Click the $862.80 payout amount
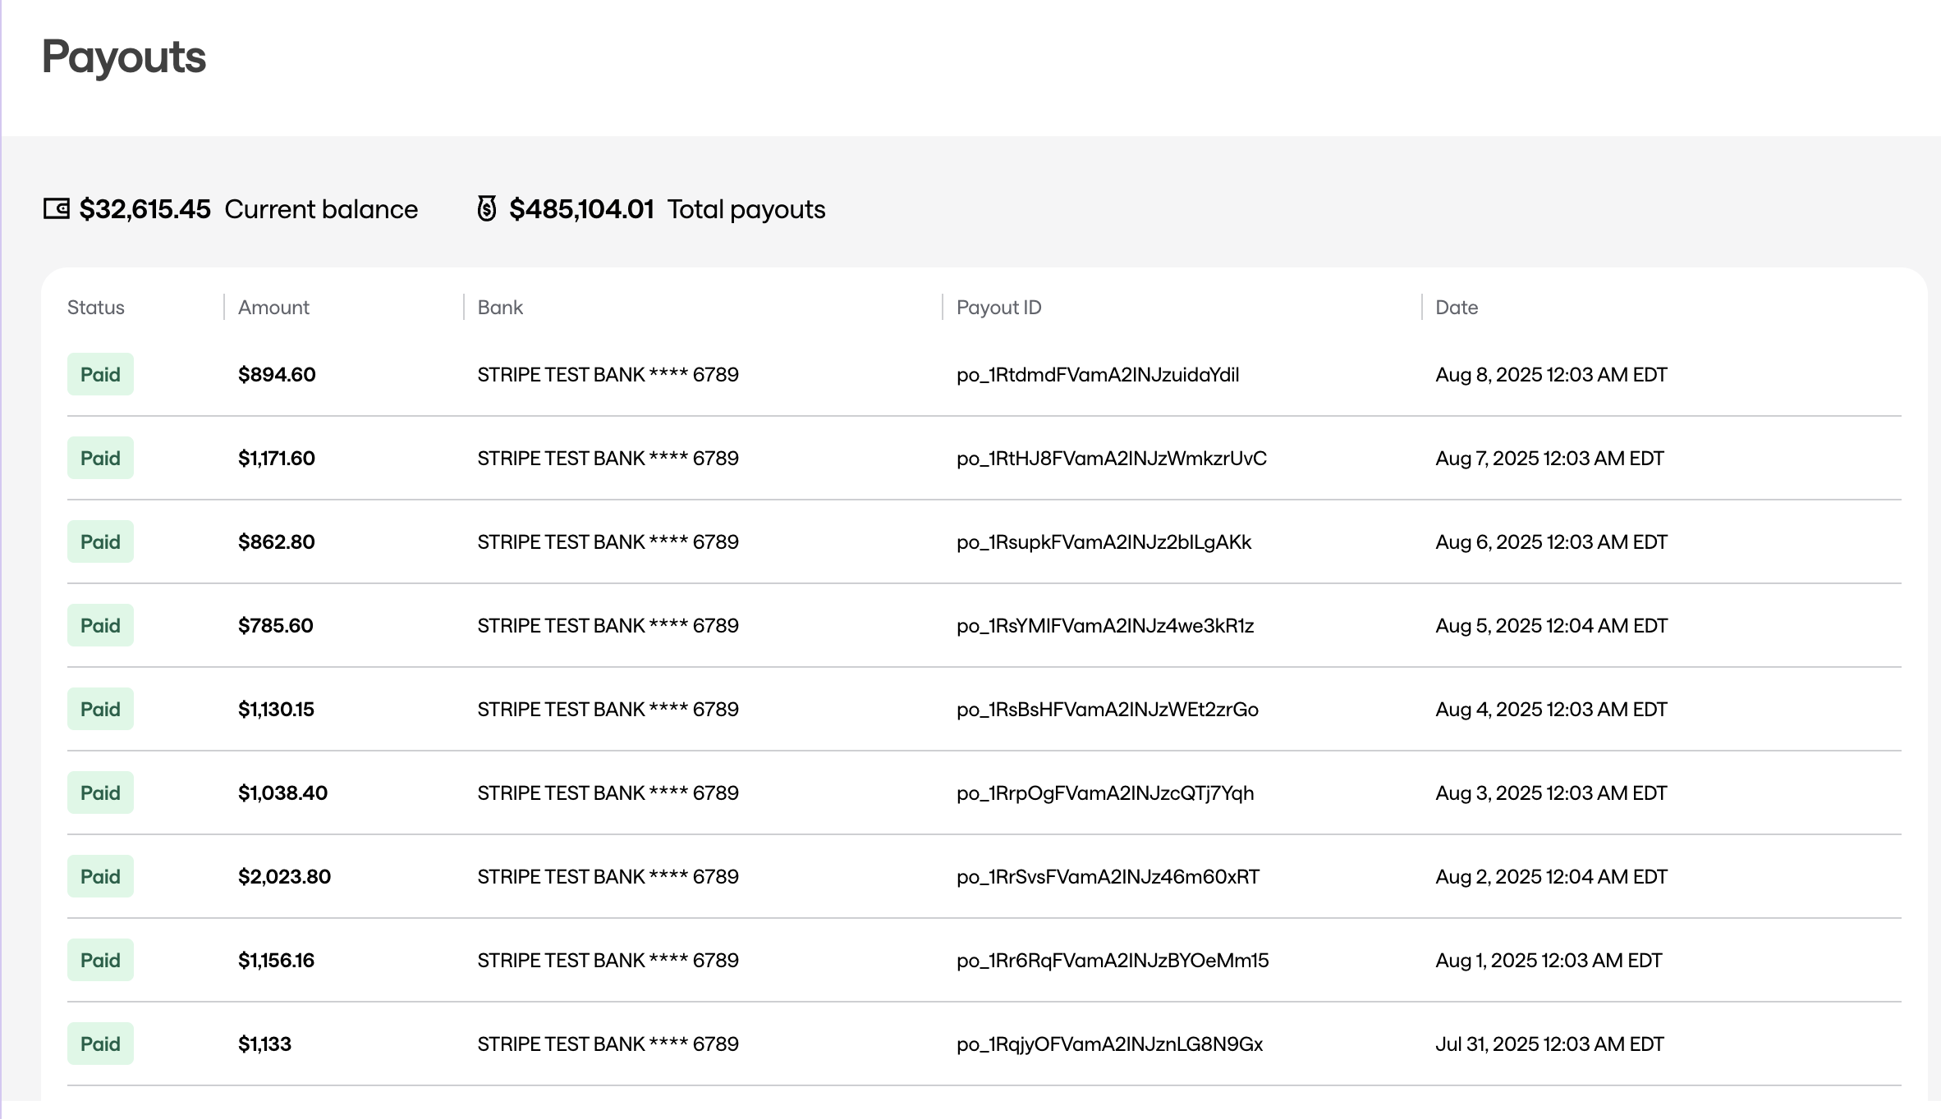This screenshot has height=1119, width=1941. click(x=276, y=542)
